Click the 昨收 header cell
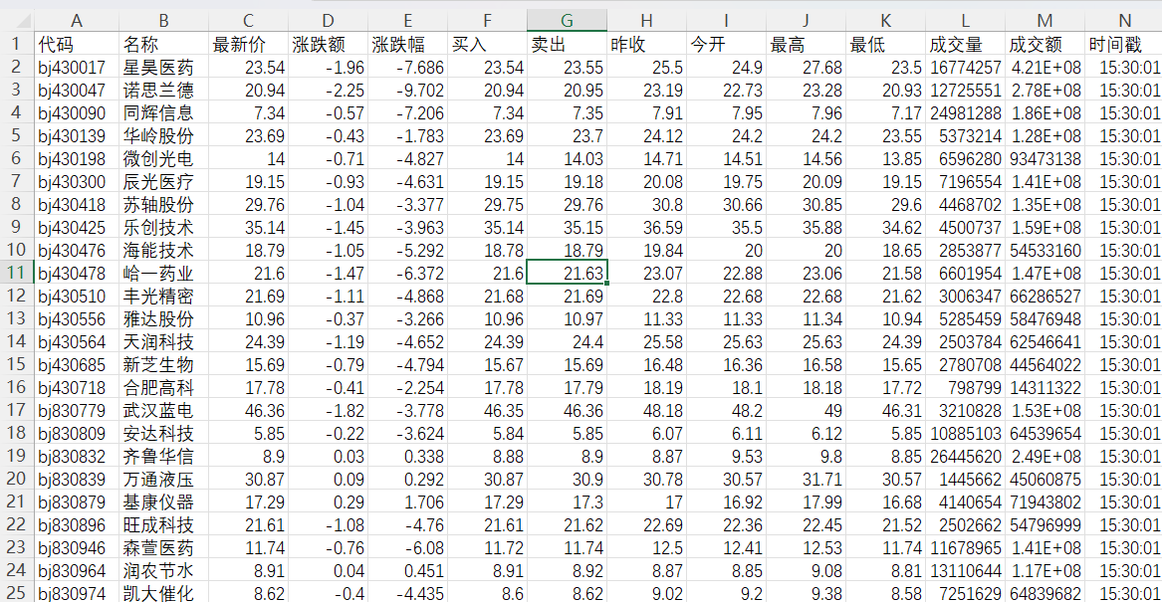 pyautogui.click(x=647, y=45)
